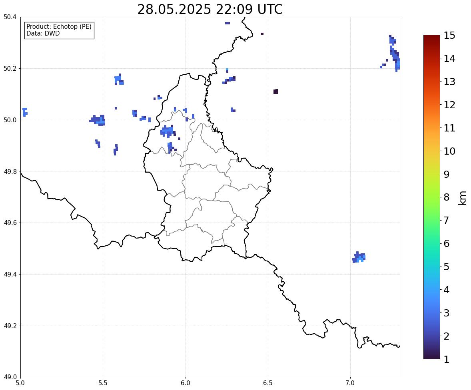Click the colorbar tick value 1
Viewport: 471px width, 390px height.
tap(447, 359)
